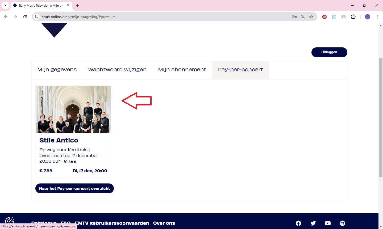Open the Chrome three-dot menu
383x229 pixels.
[377, 17]
